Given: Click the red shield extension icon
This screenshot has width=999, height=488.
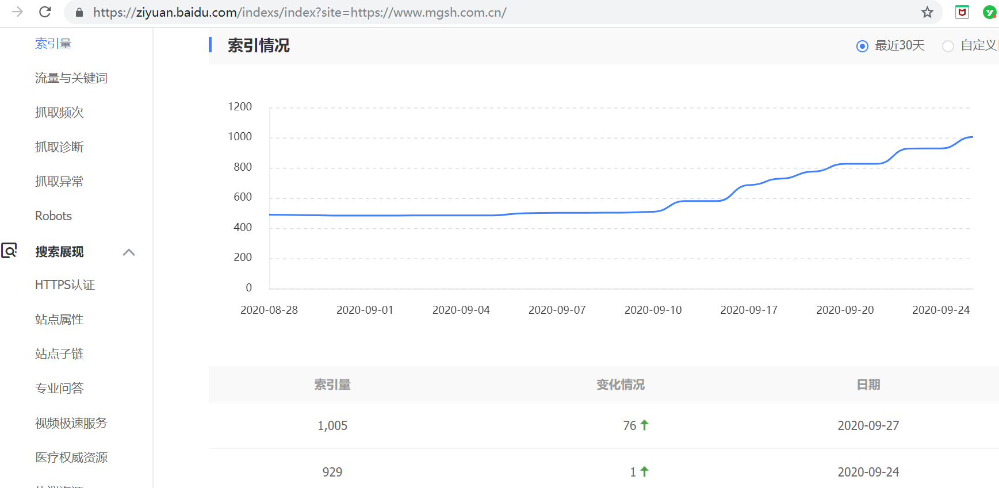Looking at the screenshot, I should pyautogui.click(x=962, y=12).
